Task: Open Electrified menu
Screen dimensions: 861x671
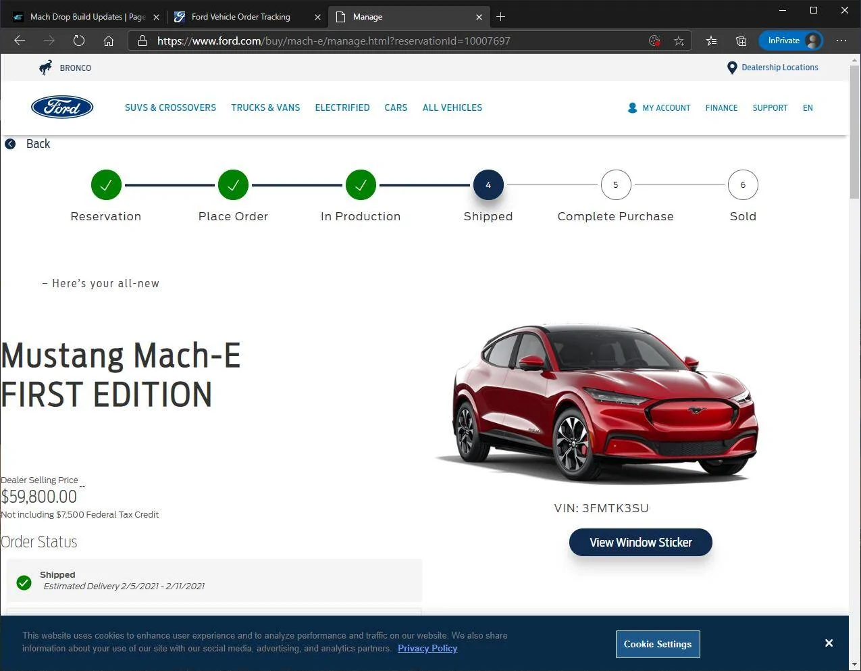Action: (x=342, y=107)
